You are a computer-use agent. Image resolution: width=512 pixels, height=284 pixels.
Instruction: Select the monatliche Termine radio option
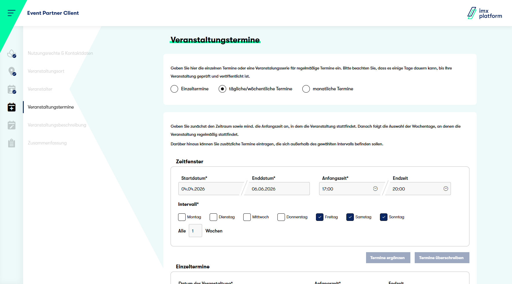pos(306,89)
